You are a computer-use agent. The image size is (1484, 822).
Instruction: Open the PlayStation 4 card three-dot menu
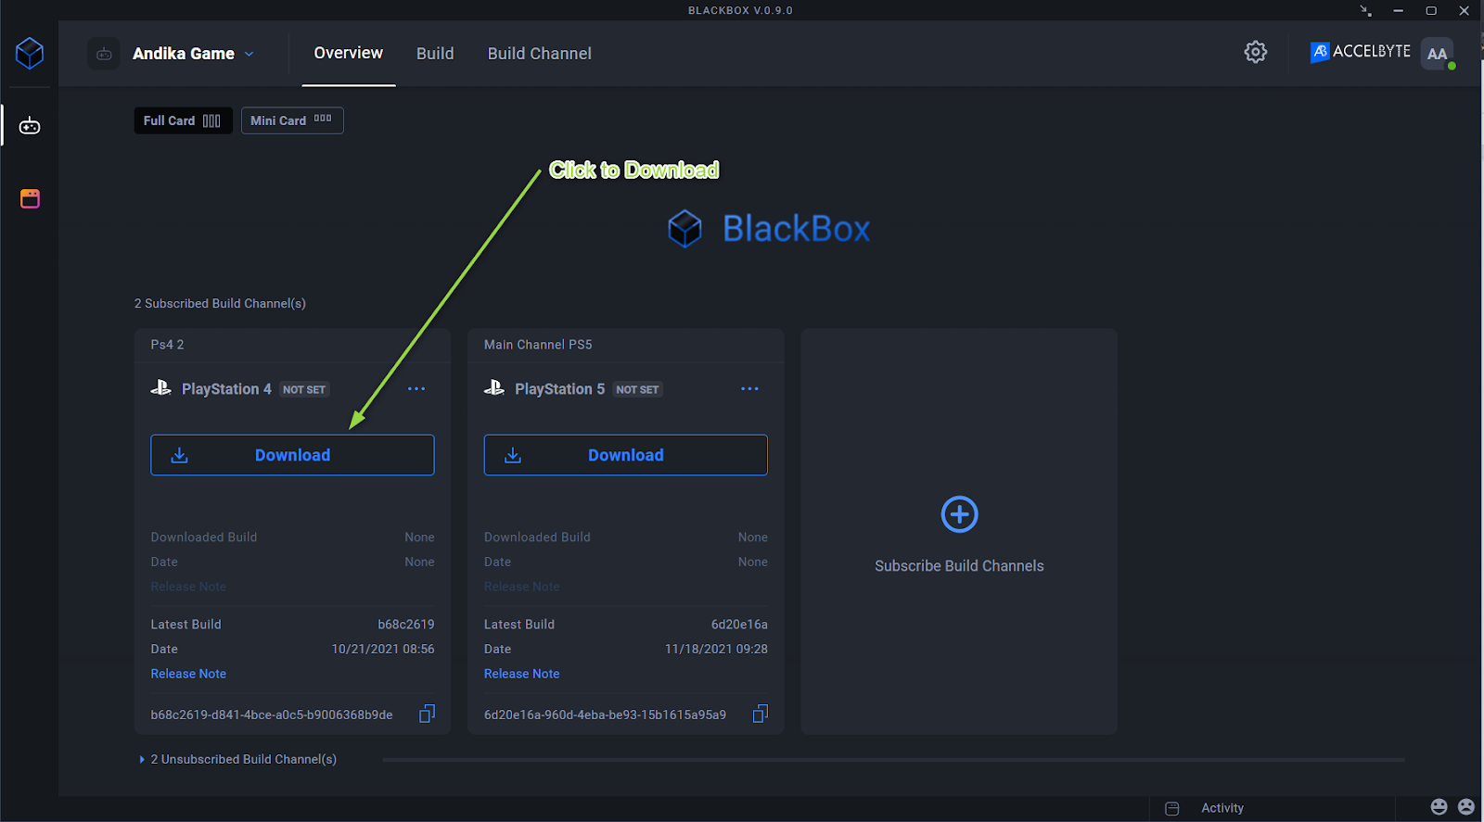pyautogui.click(x=416, y=389)
